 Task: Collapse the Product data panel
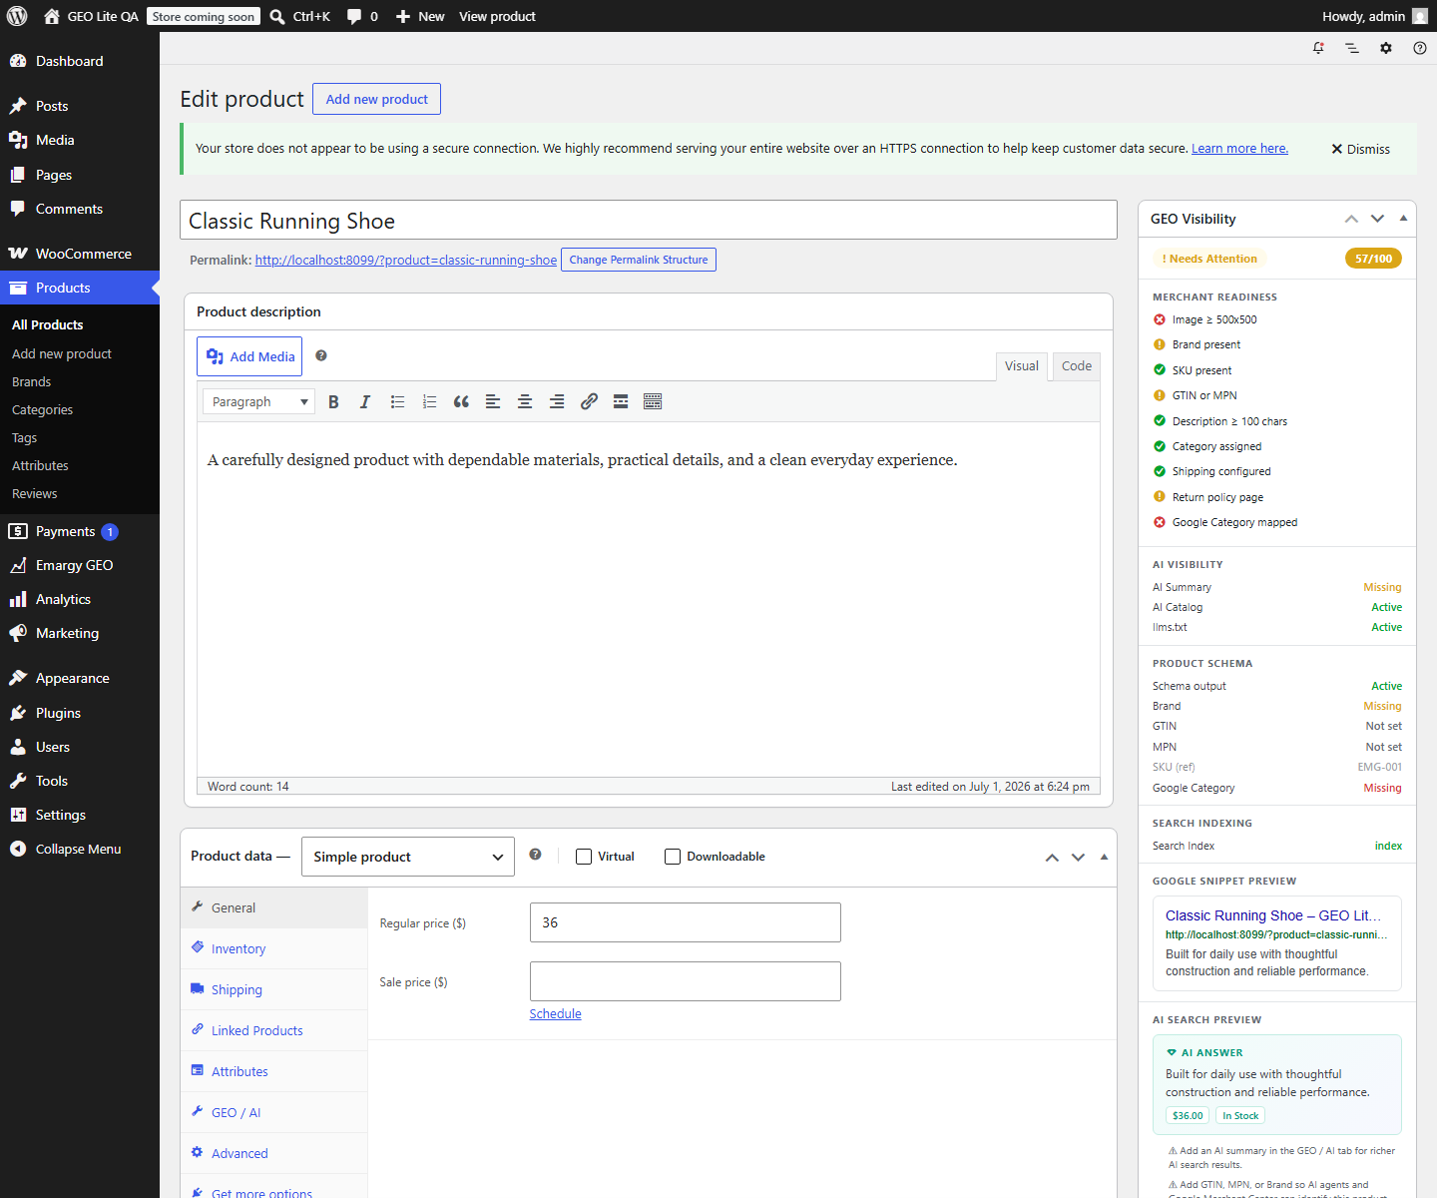click(x=1104, y=857)
